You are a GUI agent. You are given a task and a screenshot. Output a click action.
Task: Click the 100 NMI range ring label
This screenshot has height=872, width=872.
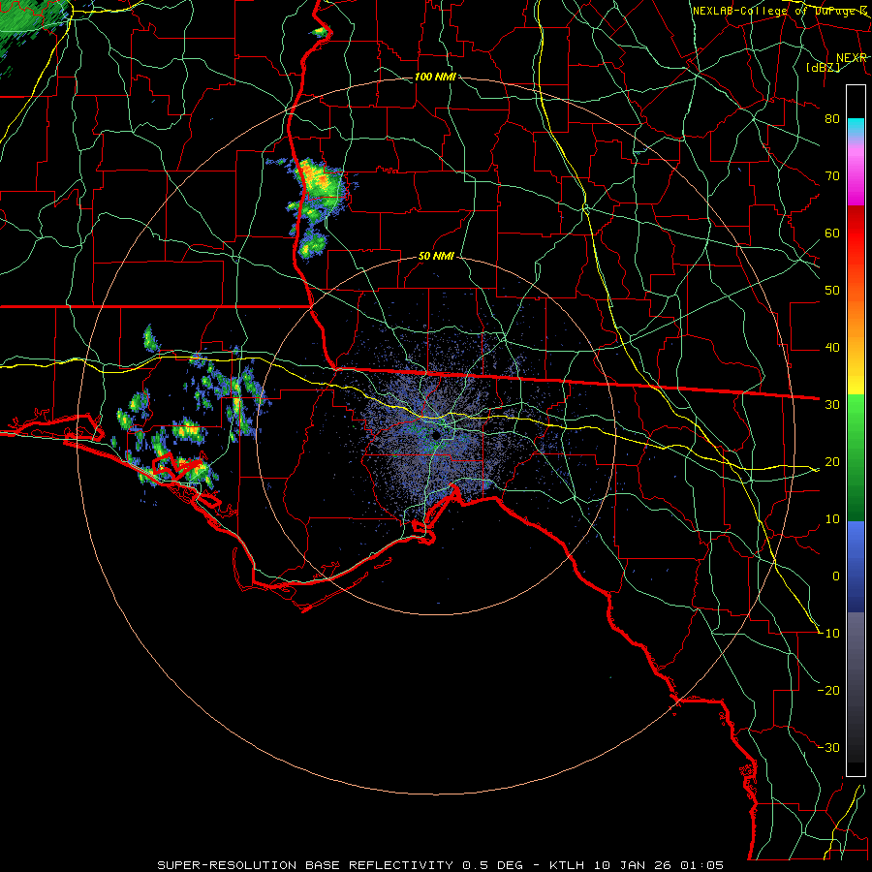(435, 77)
